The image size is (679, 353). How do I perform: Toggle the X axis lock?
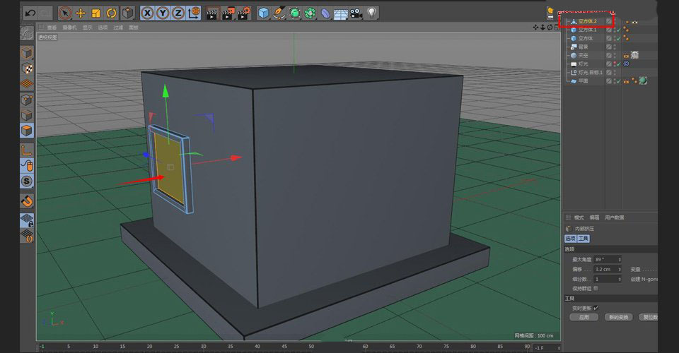(147, 13)
